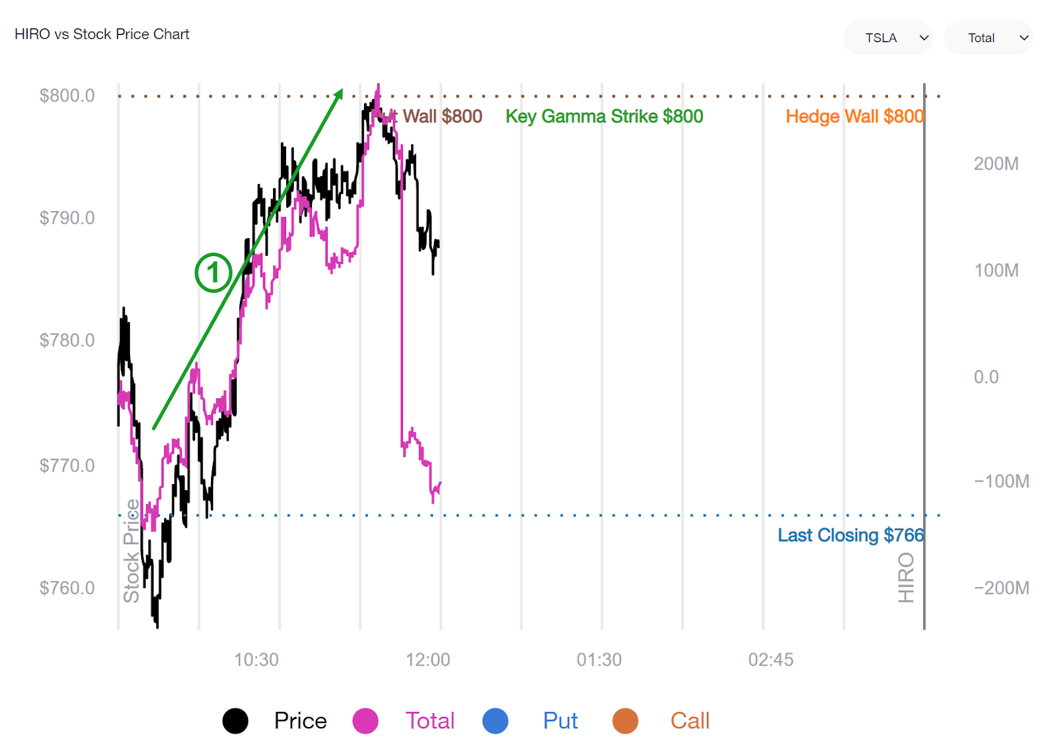Image resolution: width=1055 pixels, height=754 pixels.
Task: Open the Total data type dropdown
Action: click(988, 38)
